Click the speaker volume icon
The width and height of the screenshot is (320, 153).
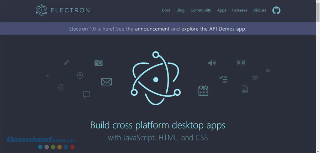pos(212,63)
